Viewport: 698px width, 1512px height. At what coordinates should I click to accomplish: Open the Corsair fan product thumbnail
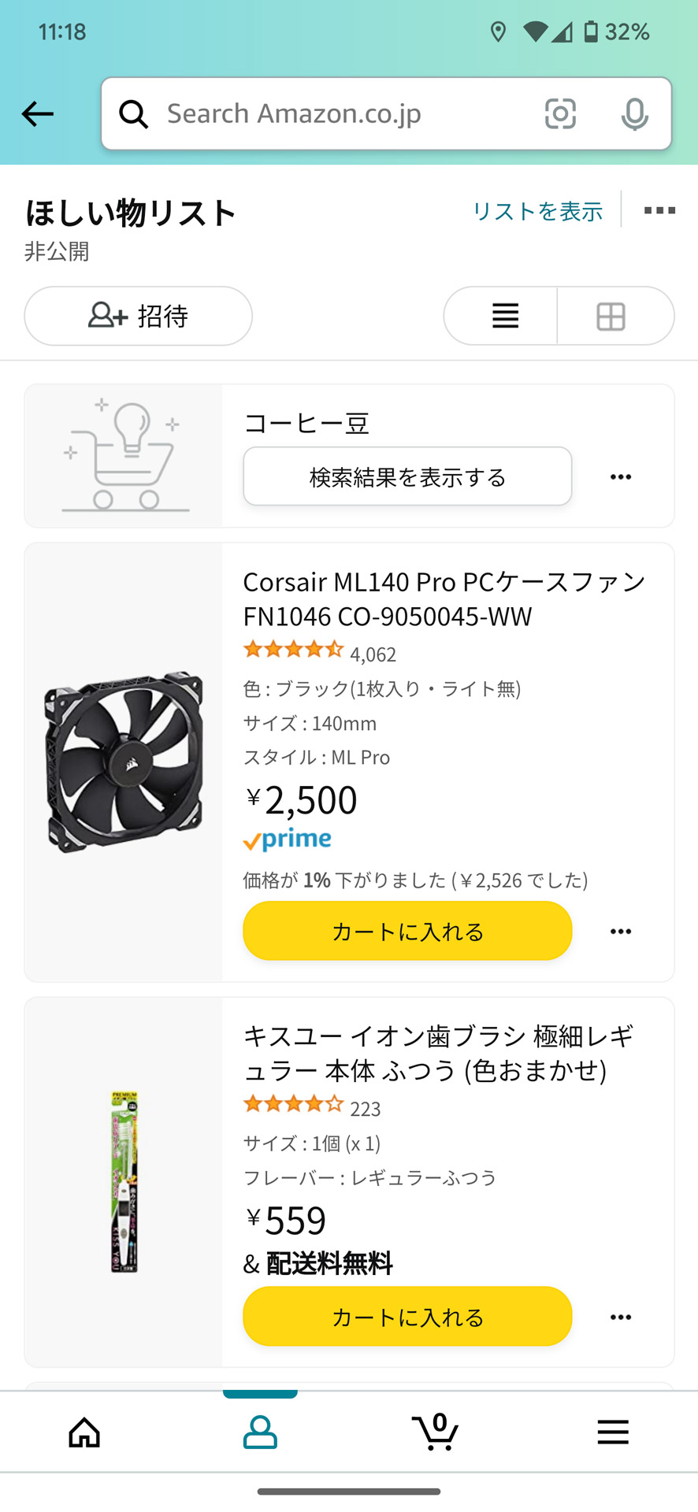pos(124,760)
